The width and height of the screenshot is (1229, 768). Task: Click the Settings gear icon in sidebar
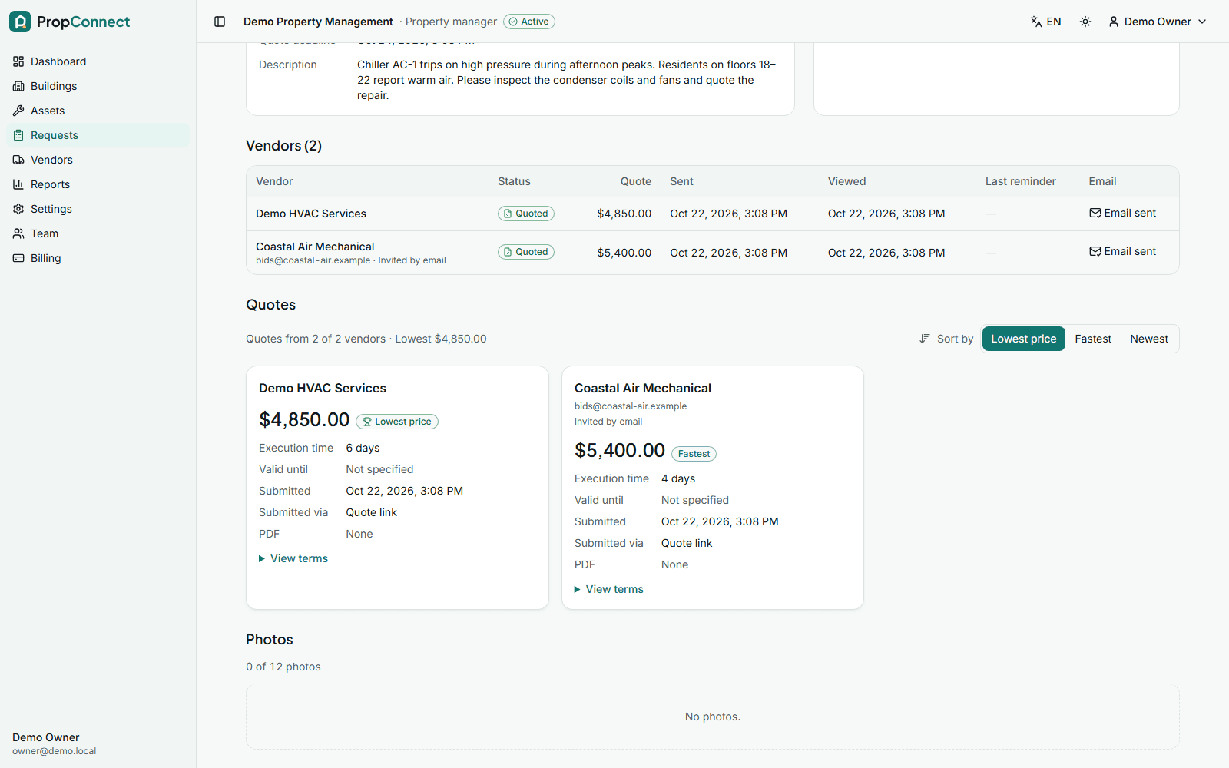pos(18,209)
